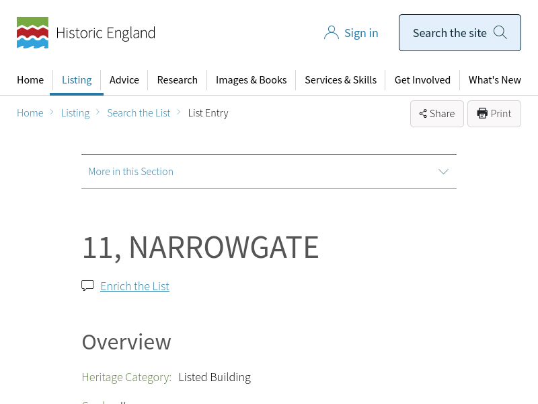Expand the More in this Section chevron

pyautogui.click(x=443, y=172)
